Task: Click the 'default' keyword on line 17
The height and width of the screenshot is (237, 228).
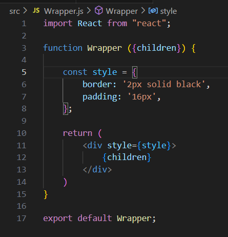Action: pyautogui.click(x=95, y=219)
